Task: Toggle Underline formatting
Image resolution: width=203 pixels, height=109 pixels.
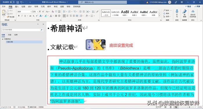Action: [25, 16]
